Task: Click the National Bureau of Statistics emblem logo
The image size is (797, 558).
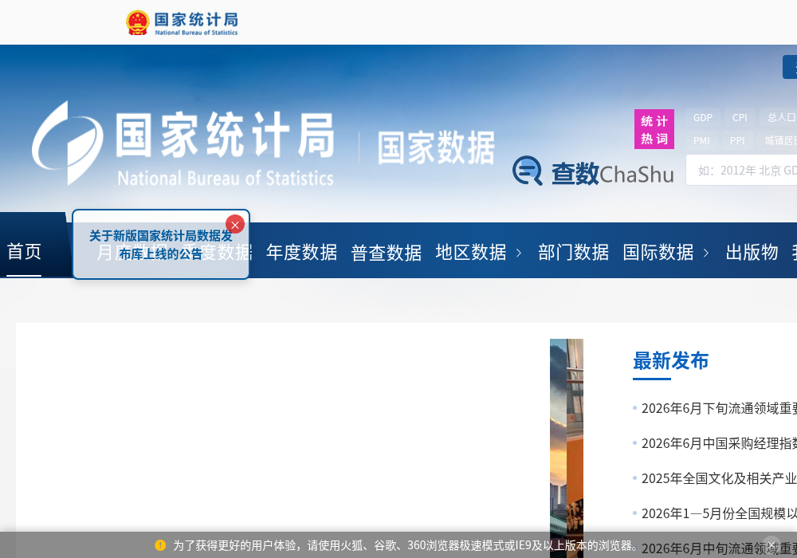Action: (137, 23)
